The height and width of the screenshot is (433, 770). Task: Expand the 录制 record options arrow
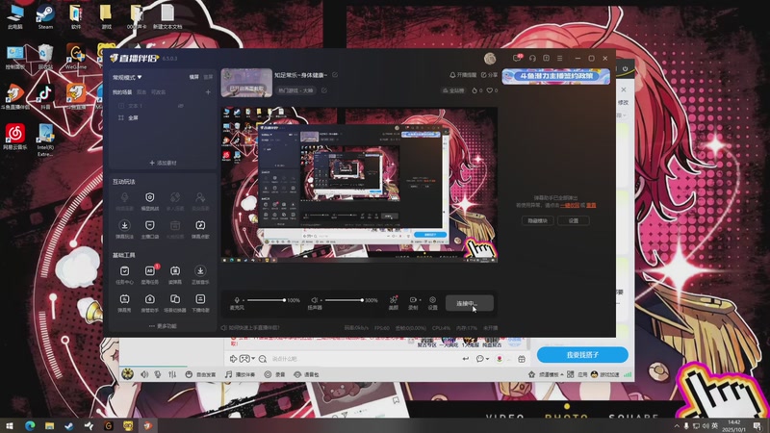(x=420, y=300)
